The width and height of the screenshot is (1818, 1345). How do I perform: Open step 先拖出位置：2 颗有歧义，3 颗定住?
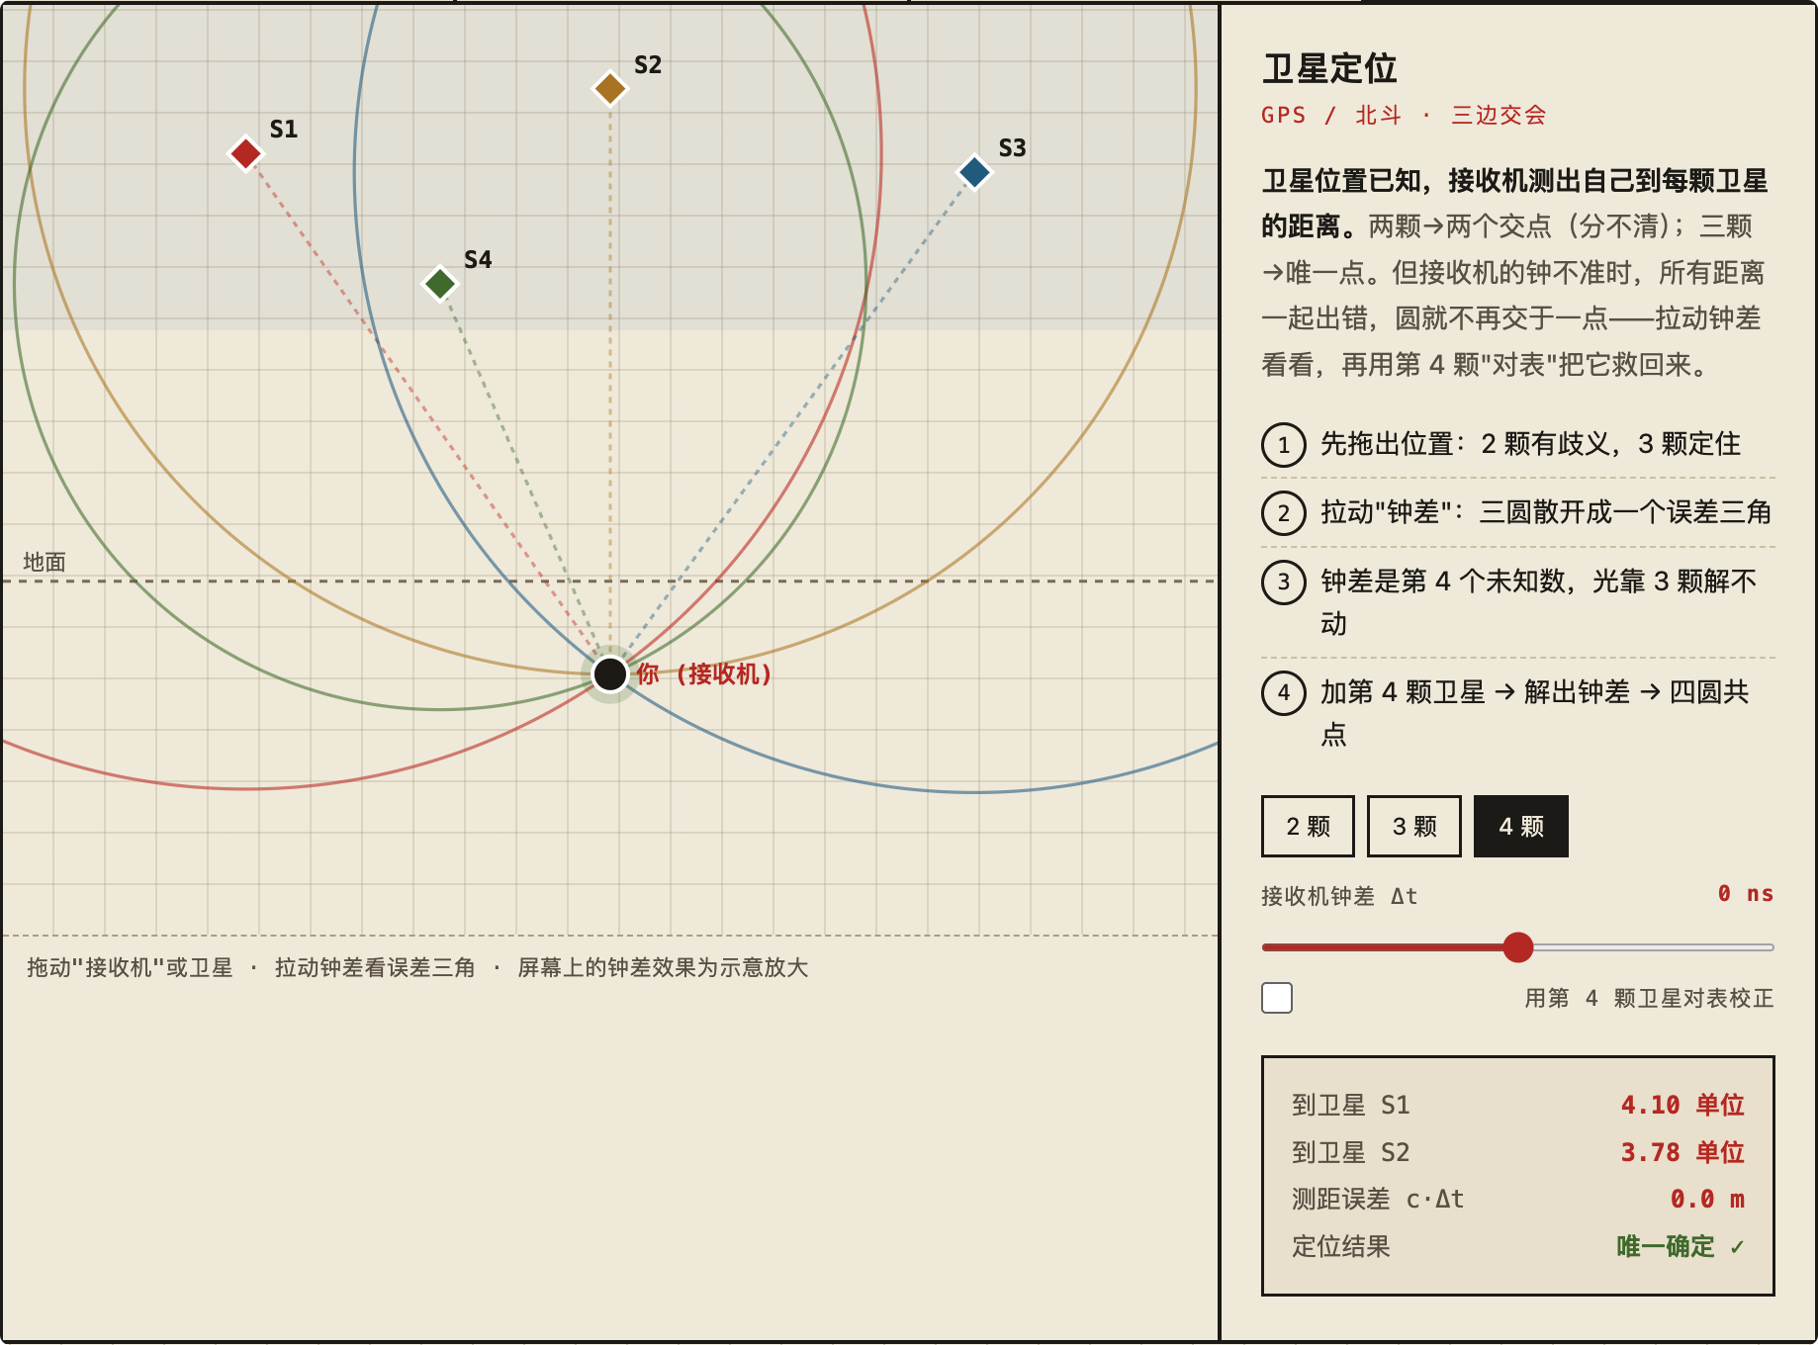point(1518,444)
